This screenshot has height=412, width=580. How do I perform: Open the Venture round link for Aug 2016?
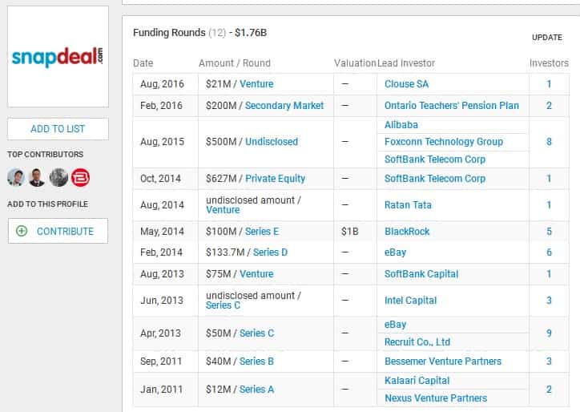(x=256, y=84)
